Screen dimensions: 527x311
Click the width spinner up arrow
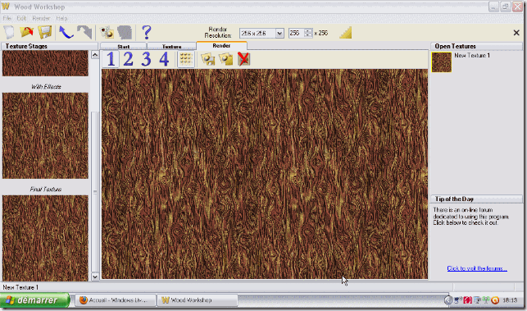[308, 30]
